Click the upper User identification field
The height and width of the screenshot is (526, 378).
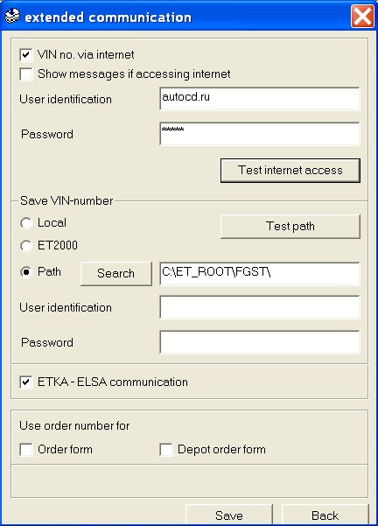(260, 99)
